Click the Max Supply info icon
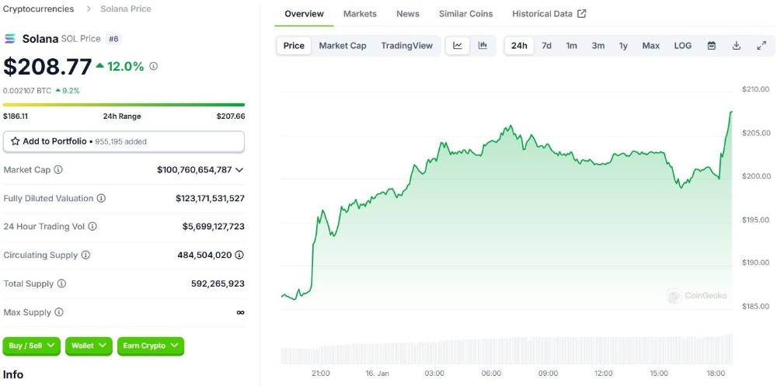 click(59, 312)
